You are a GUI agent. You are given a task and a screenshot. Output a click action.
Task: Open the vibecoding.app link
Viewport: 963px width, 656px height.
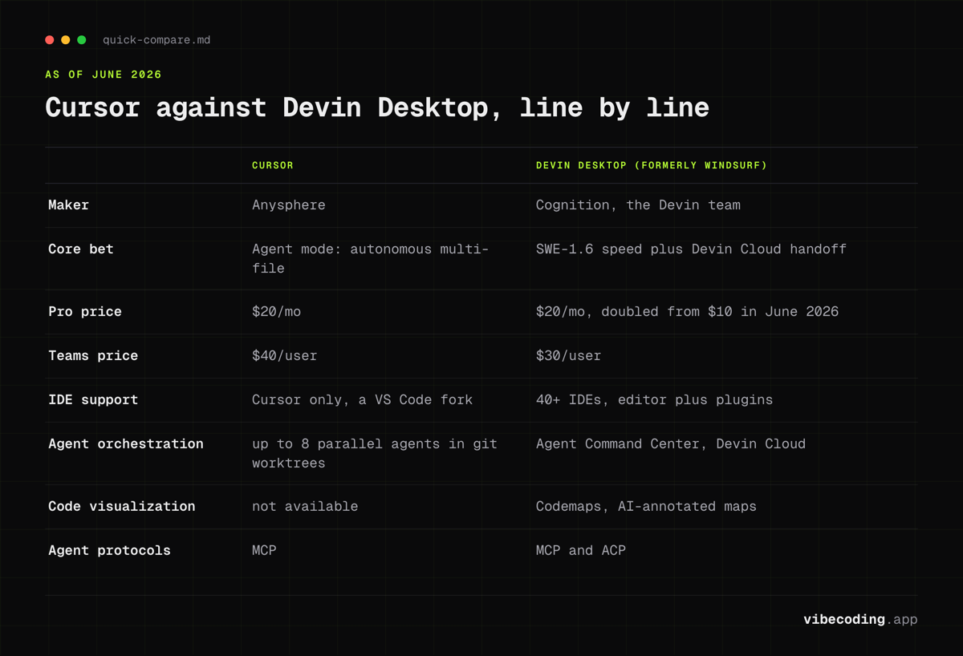(x=860, y=620)
